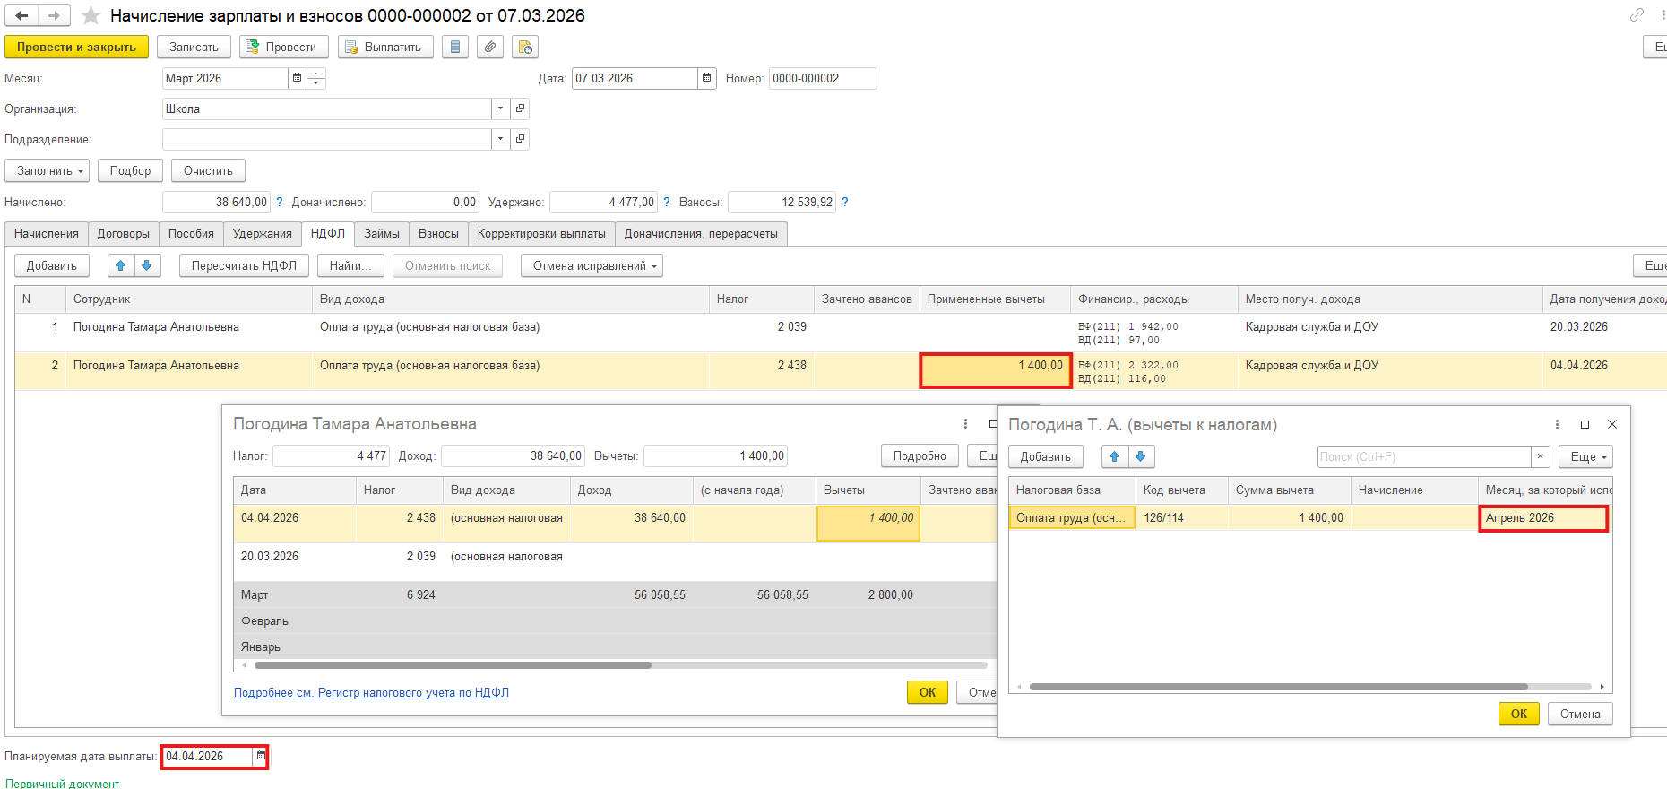Click the Подбор button
The image size is (1667, 789).
pos(130,170)
